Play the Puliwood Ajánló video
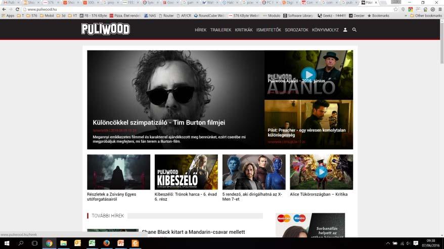The width and height of the screenshot is (444, 249). [x=308, y=75]
